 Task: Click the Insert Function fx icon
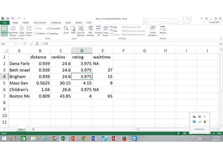click(x=37, y=43)
